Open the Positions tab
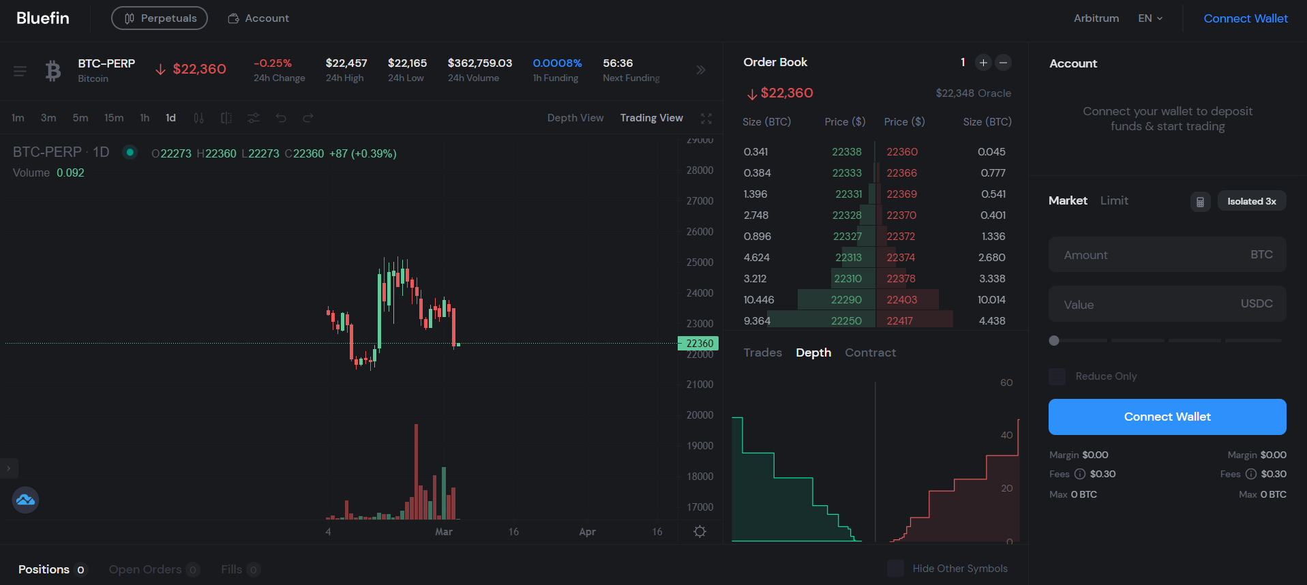 52,569
